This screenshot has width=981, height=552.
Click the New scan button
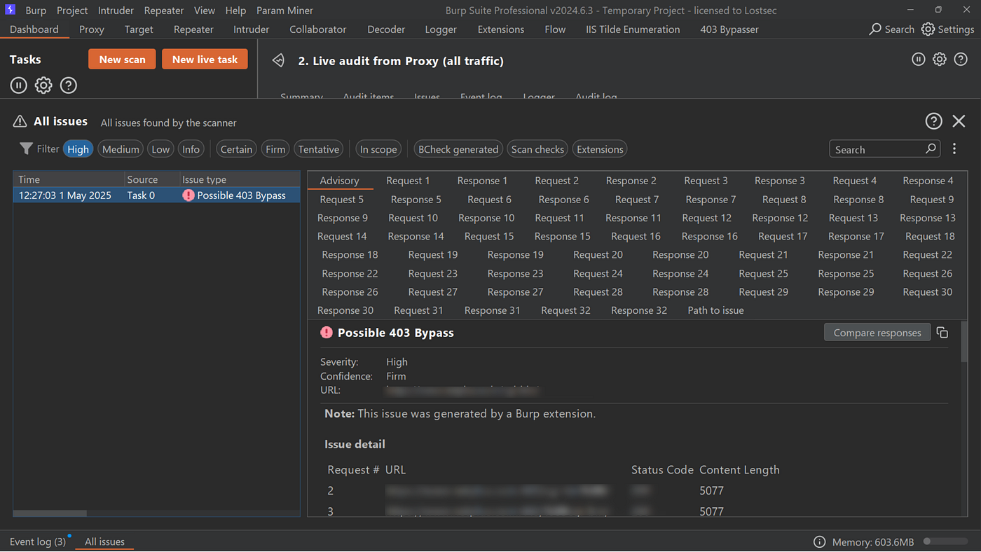pos(122,60)
